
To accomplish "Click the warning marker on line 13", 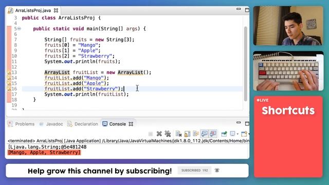I will [x=9, y=72].
